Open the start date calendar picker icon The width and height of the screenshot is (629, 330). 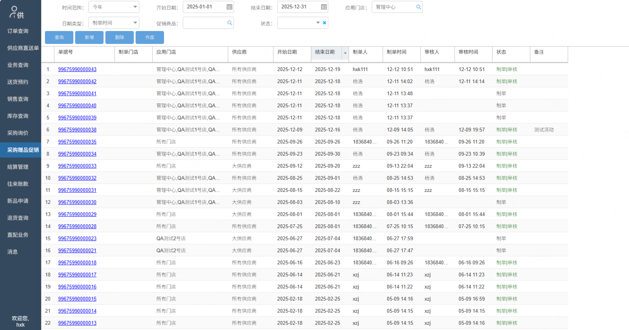tap(229, 7)
